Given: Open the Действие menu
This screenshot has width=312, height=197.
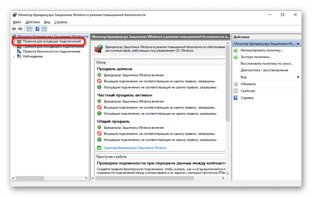Looking at the screenshot, I should click(33, 22).
